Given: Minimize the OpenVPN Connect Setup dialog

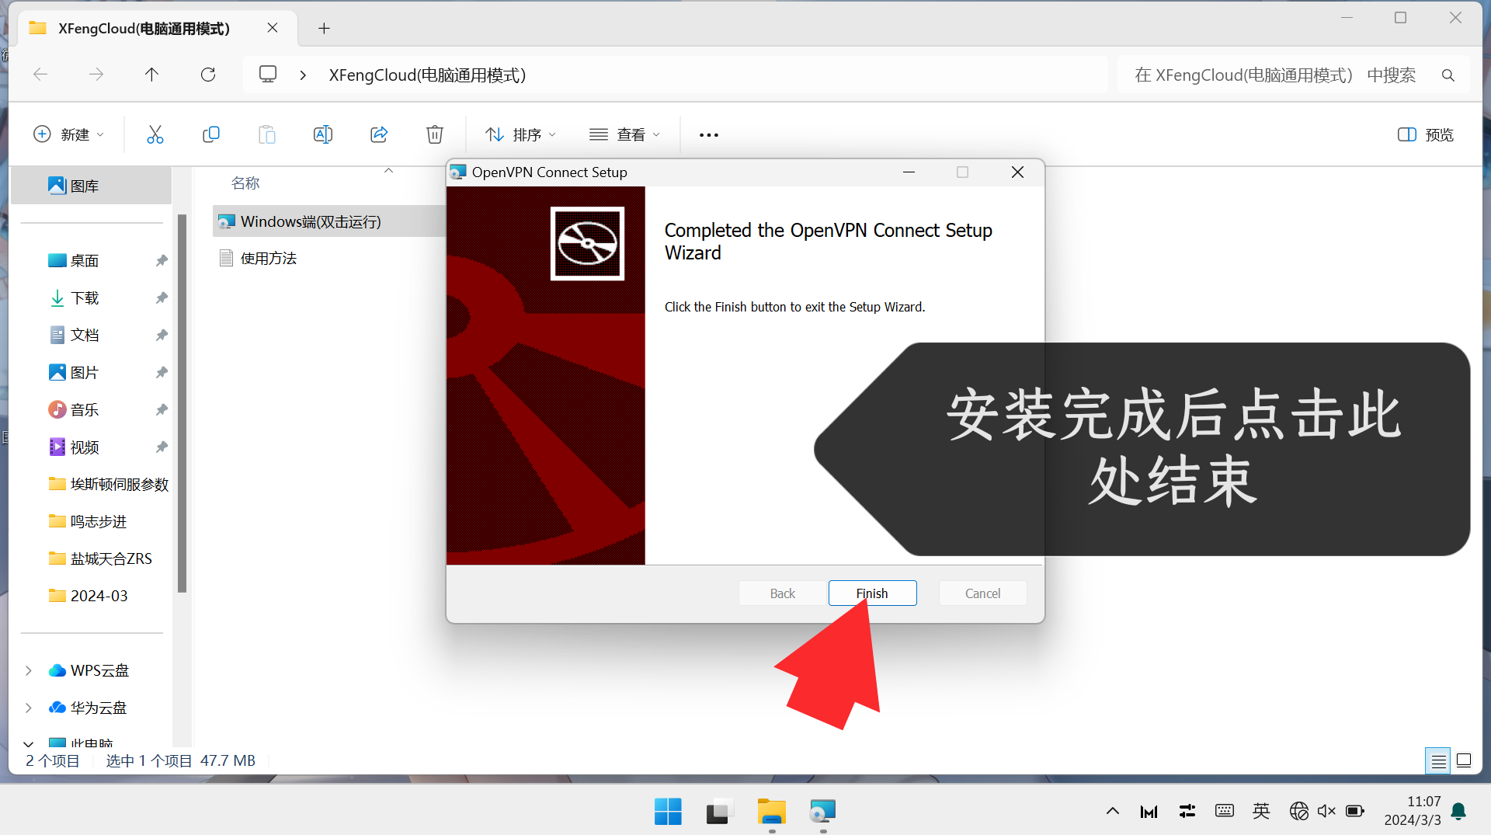Looking at the screenshot, I should point(909,172).
